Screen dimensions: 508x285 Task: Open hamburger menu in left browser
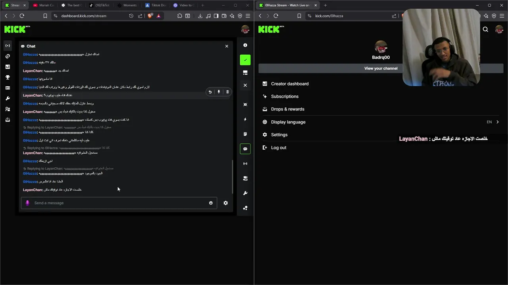pos(248,16)
